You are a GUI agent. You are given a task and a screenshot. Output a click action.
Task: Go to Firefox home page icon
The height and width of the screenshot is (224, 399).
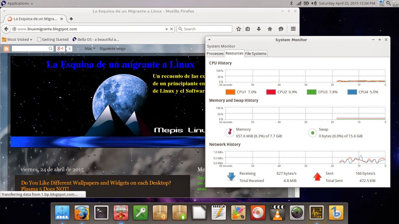point(270,29)
